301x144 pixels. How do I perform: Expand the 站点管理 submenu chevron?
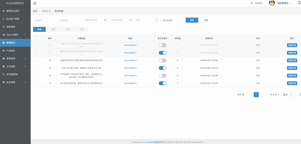(x=25, y=82)
